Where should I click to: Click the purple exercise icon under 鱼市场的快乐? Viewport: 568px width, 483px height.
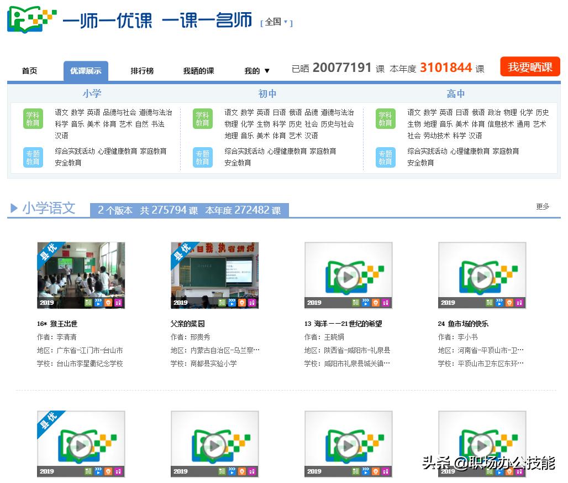coord(518,303)
